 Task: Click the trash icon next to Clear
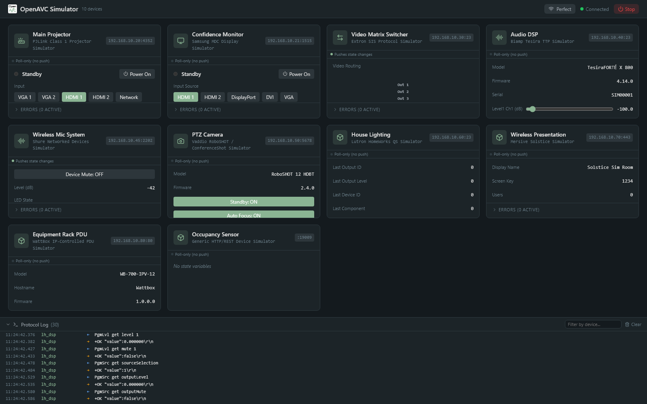(627, 324)
